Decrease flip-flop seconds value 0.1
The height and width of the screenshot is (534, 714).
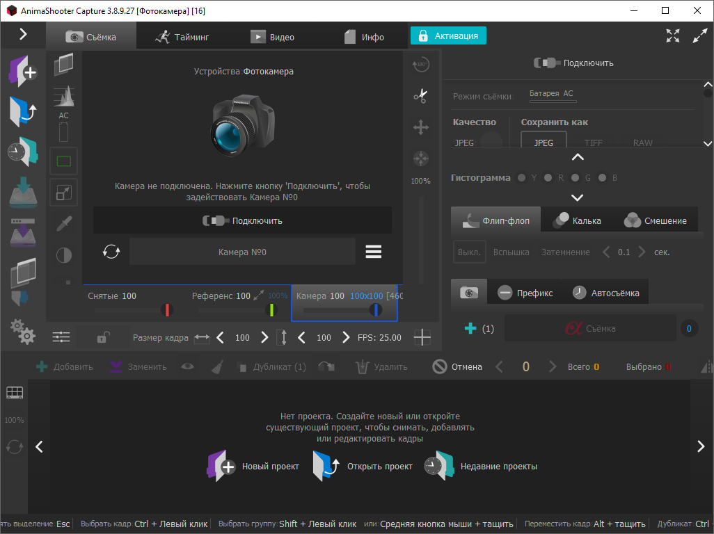[x=606, y=252]
